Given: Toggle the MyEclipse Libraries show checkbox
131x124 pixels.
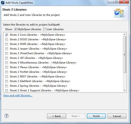Looking at the screenshot, I should [15, 29].
